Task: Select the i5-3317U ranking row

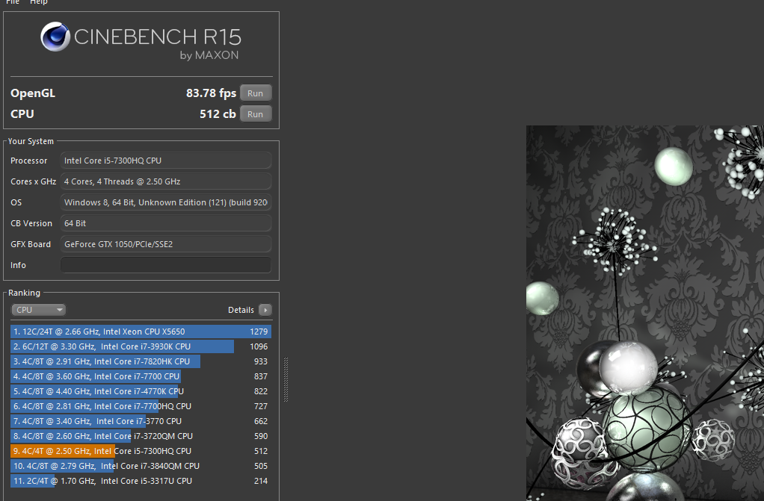Action: point(141,481)
